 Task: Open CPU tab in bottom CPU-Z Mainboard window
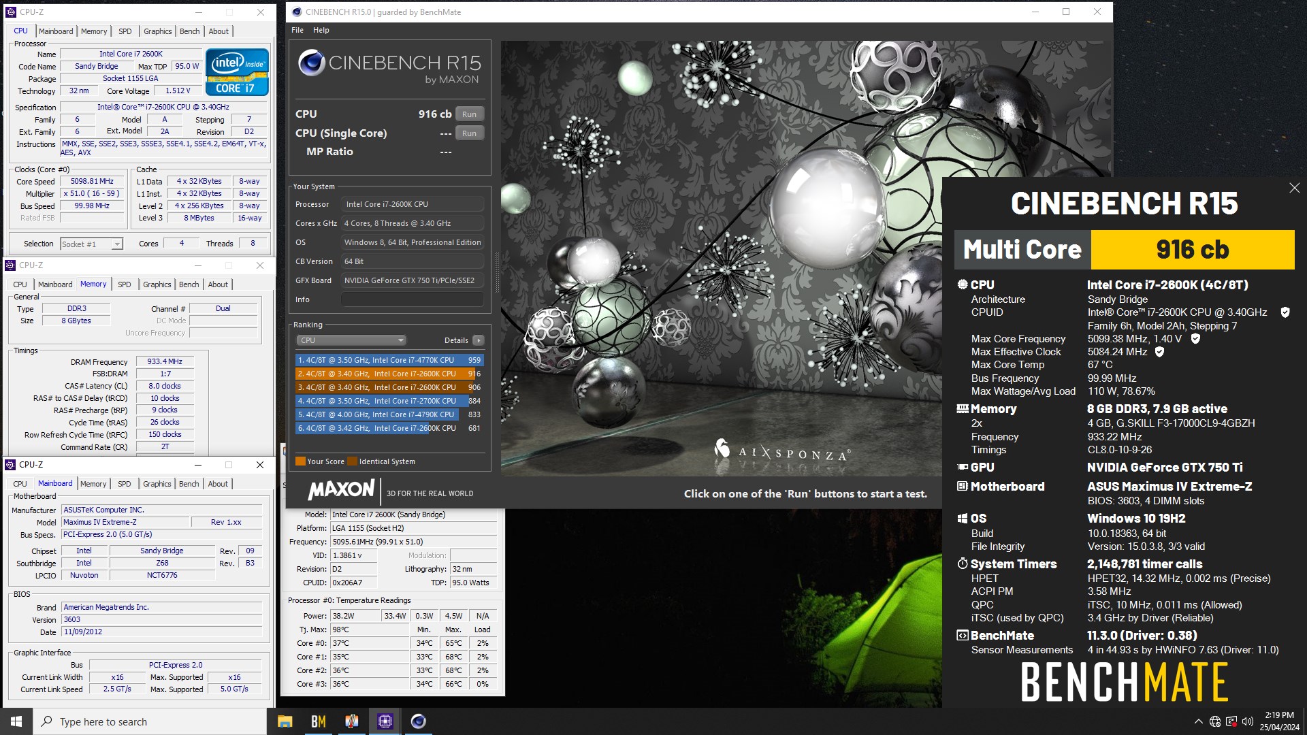click(20, 484)
